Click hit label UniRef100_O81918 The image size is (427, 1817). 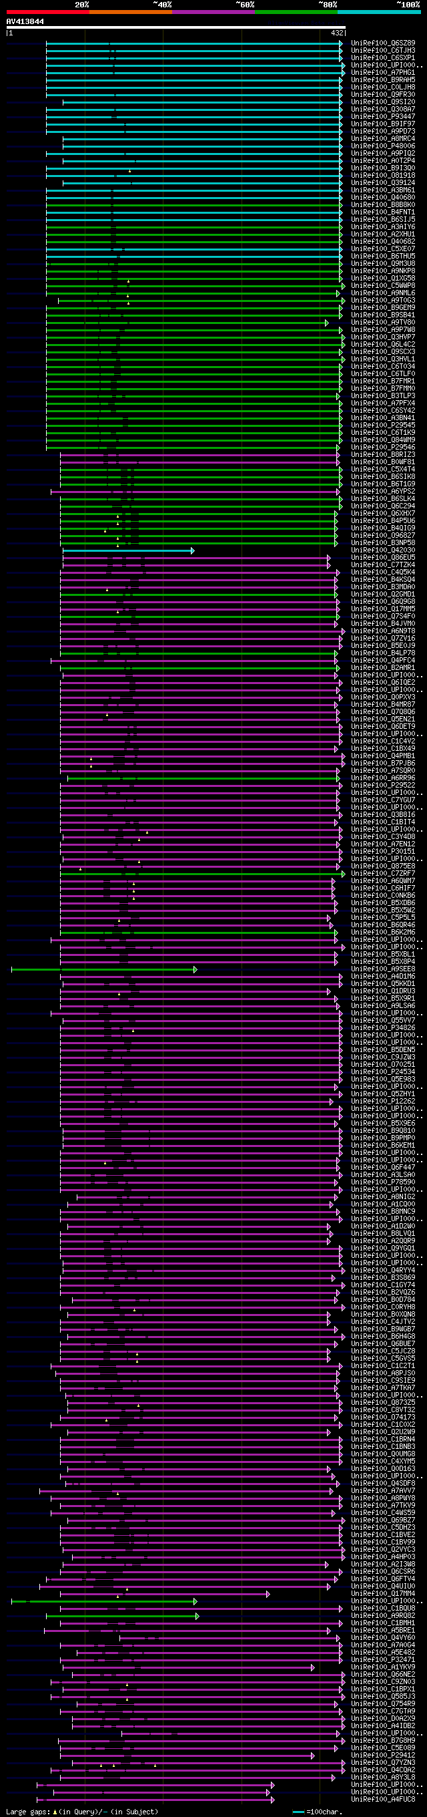(384, 175)
